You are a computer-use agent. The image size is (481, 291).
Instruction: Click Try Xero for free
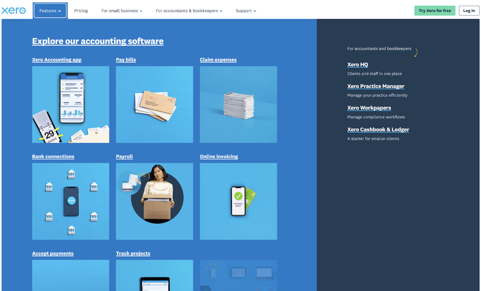click(434, 11)
